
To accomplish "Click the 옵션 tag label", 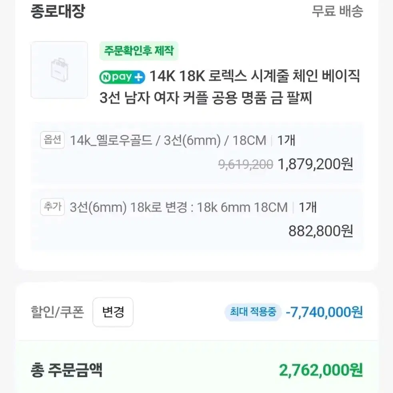I will (52, 140).
